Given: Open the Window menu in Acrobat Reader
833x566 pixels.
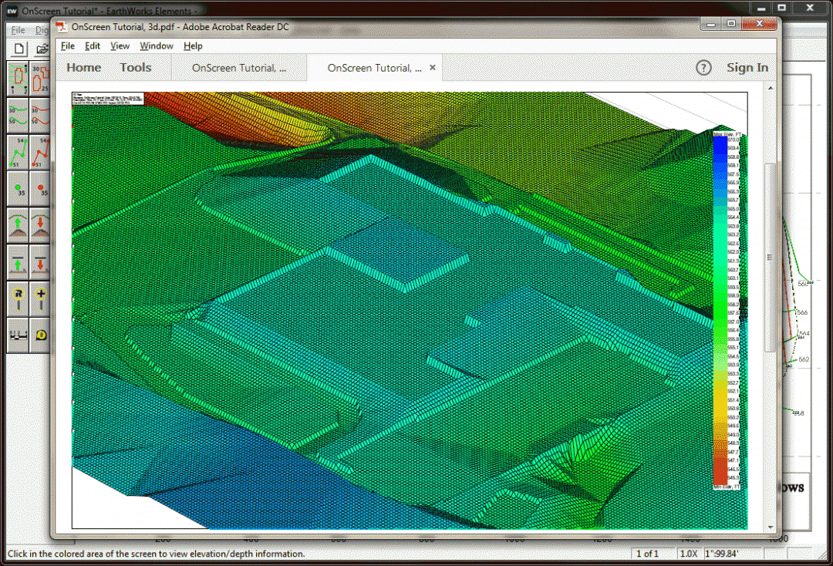Looking at the screenshot, I should point(157,45).
